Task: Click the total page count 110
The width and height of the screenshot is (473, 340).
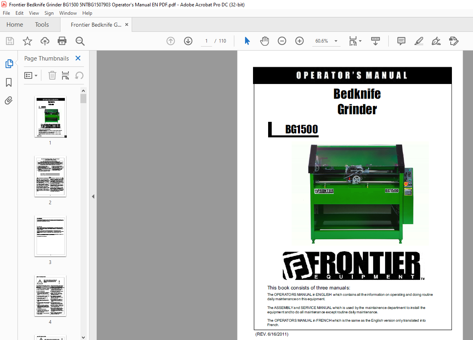Action: [x=222, y=41]
